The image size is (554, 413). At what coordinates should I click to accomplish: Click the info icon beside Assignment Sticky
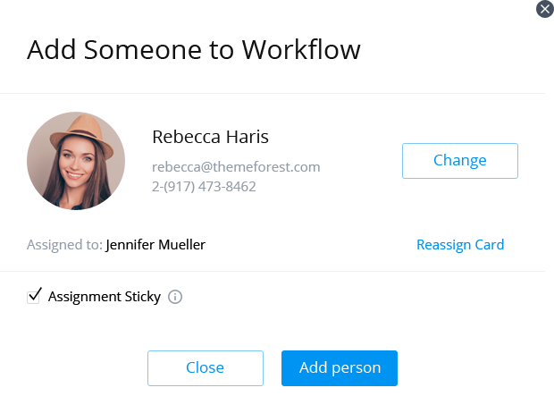pos(175,297)
